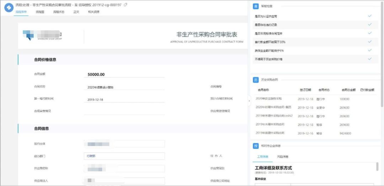The image size is (384, 186).
Task: Open the 第一笔付款时间 date field 2019-12-18
Action: 124,100
